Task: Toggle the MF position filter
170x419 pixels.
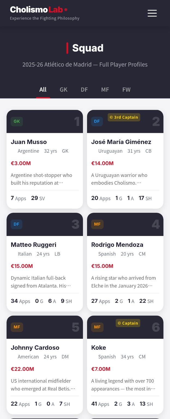Action: (105, 89)
